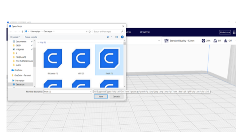Viewport: 236px width, 132px height.
Task: Click Descargas in breadcrumb path
Action: pyautogui.click(x=48, y=31)
